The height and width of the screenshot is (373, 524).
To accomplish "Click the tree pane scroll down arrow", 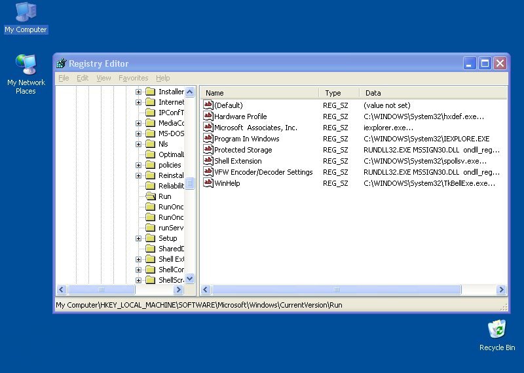I will coord(189,279).
